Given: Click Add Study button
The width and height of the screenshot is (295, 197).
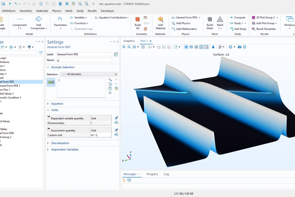Looking at the screenshot, I should pyautogui.click(x=238, y=29).
